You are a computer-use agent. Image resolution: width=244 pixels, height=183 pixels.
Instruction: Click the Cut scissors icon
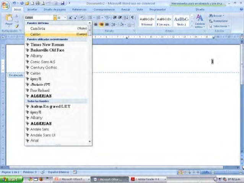[x=17, y=16]
